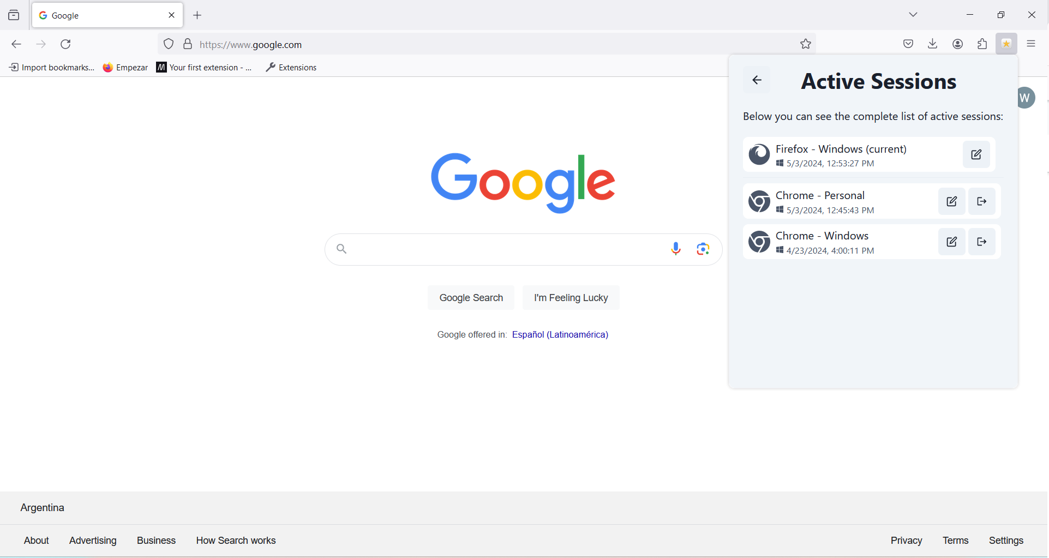
Task: Open the Business footer link
Action: click(x=156, y=541)
